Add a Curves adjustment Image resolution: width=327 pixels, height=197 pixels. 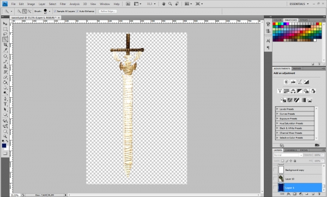click(300, 82)
